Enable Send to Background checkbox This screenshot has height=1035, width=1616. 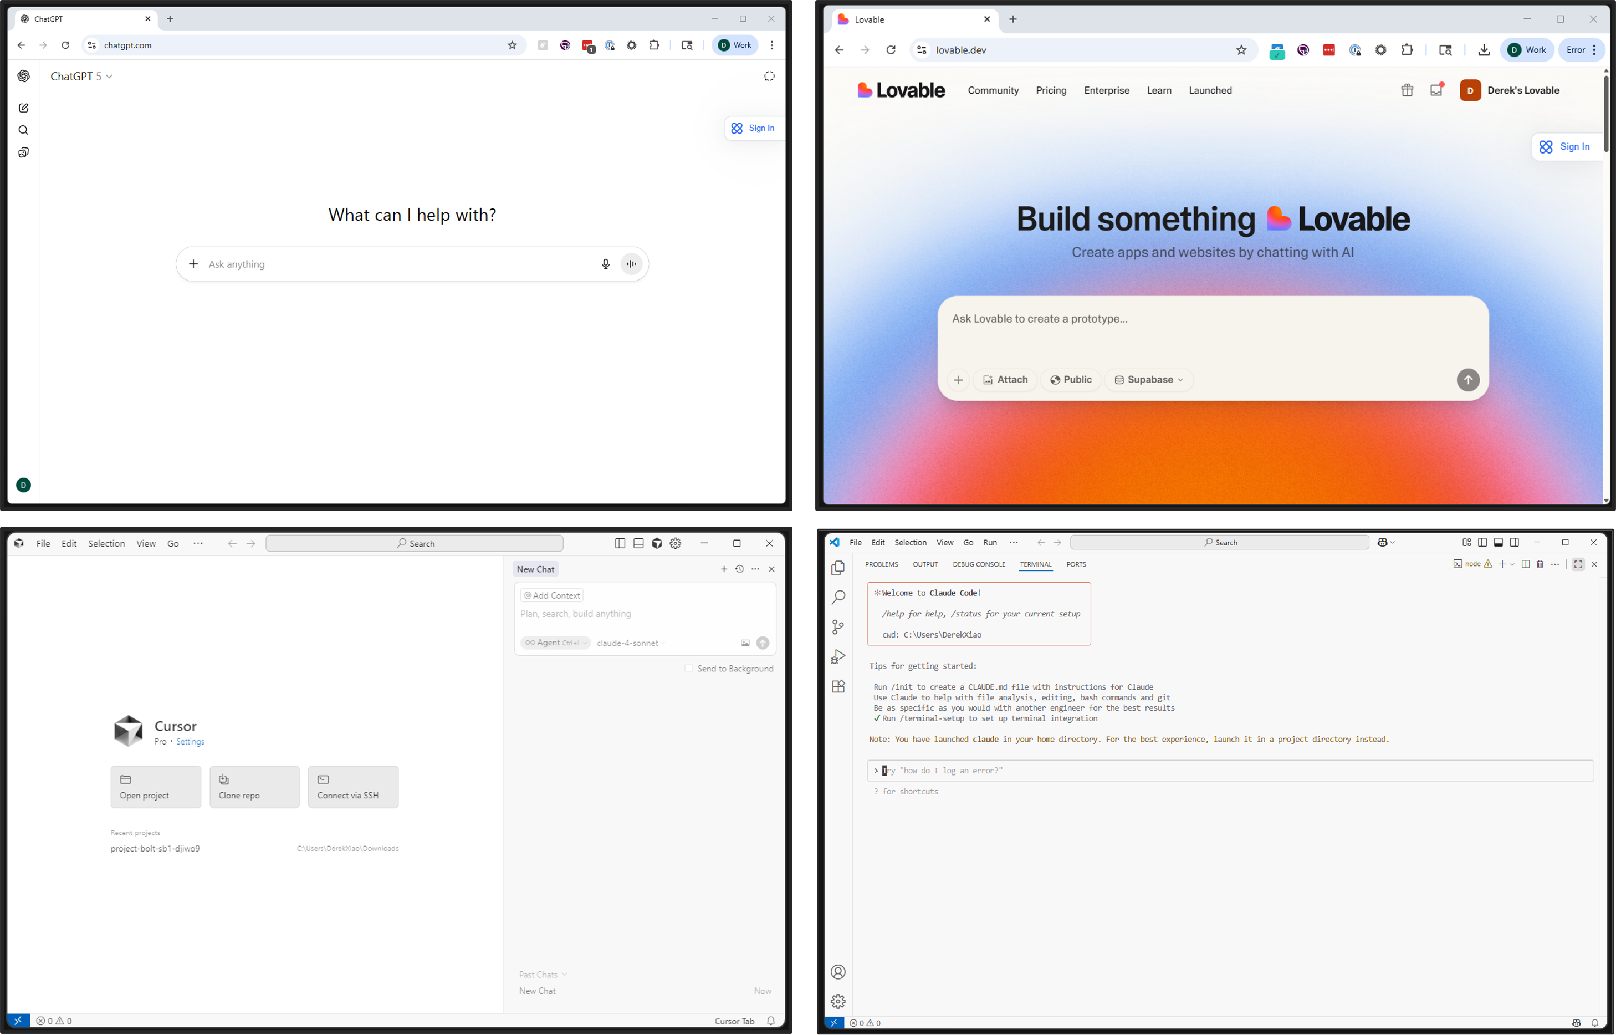[x=688, y=668]
